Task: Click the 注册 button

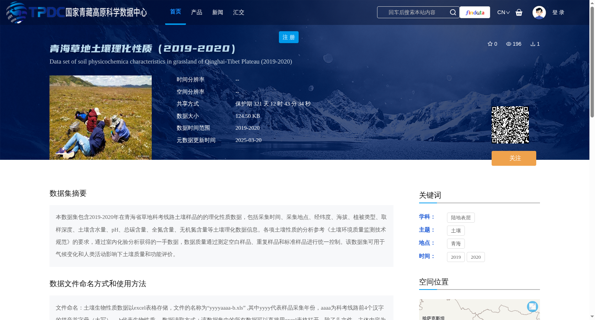Action: pyautogui.click(x=289, y=37)
